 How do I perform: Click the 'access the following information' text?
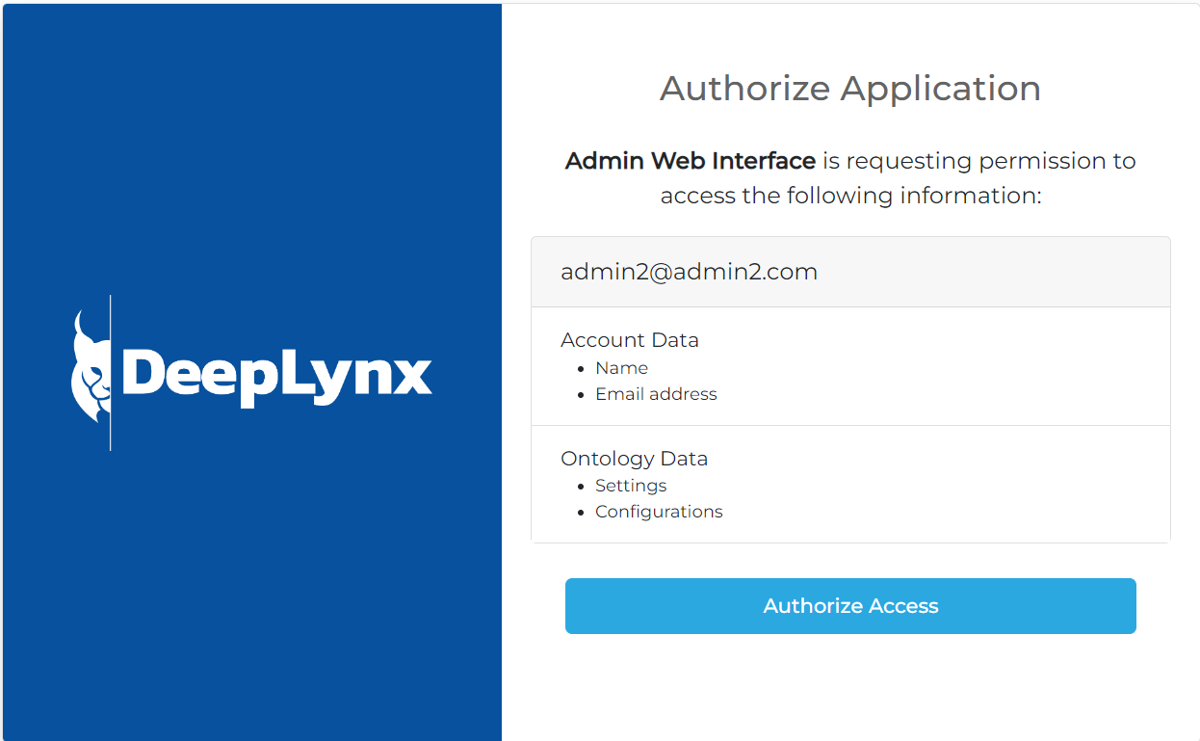[x=850, y=196]
